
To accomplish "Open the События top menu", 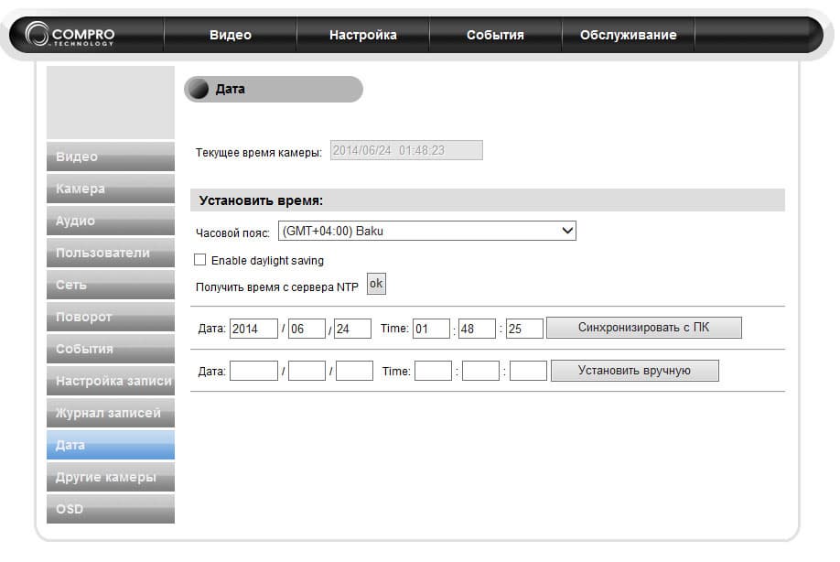I will pyautogui.click(x=495, y=35).
